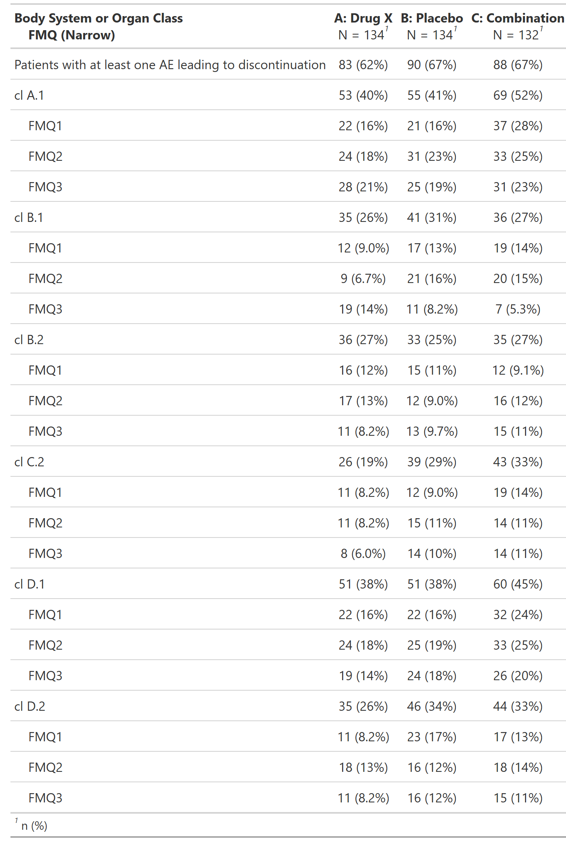
Task: Click the 69 (52%) Combination cell
Action: point(518,95)
